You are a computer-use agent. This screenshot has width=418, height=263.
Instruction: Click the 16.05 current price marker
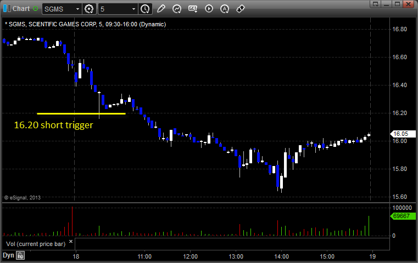point(403,134)
